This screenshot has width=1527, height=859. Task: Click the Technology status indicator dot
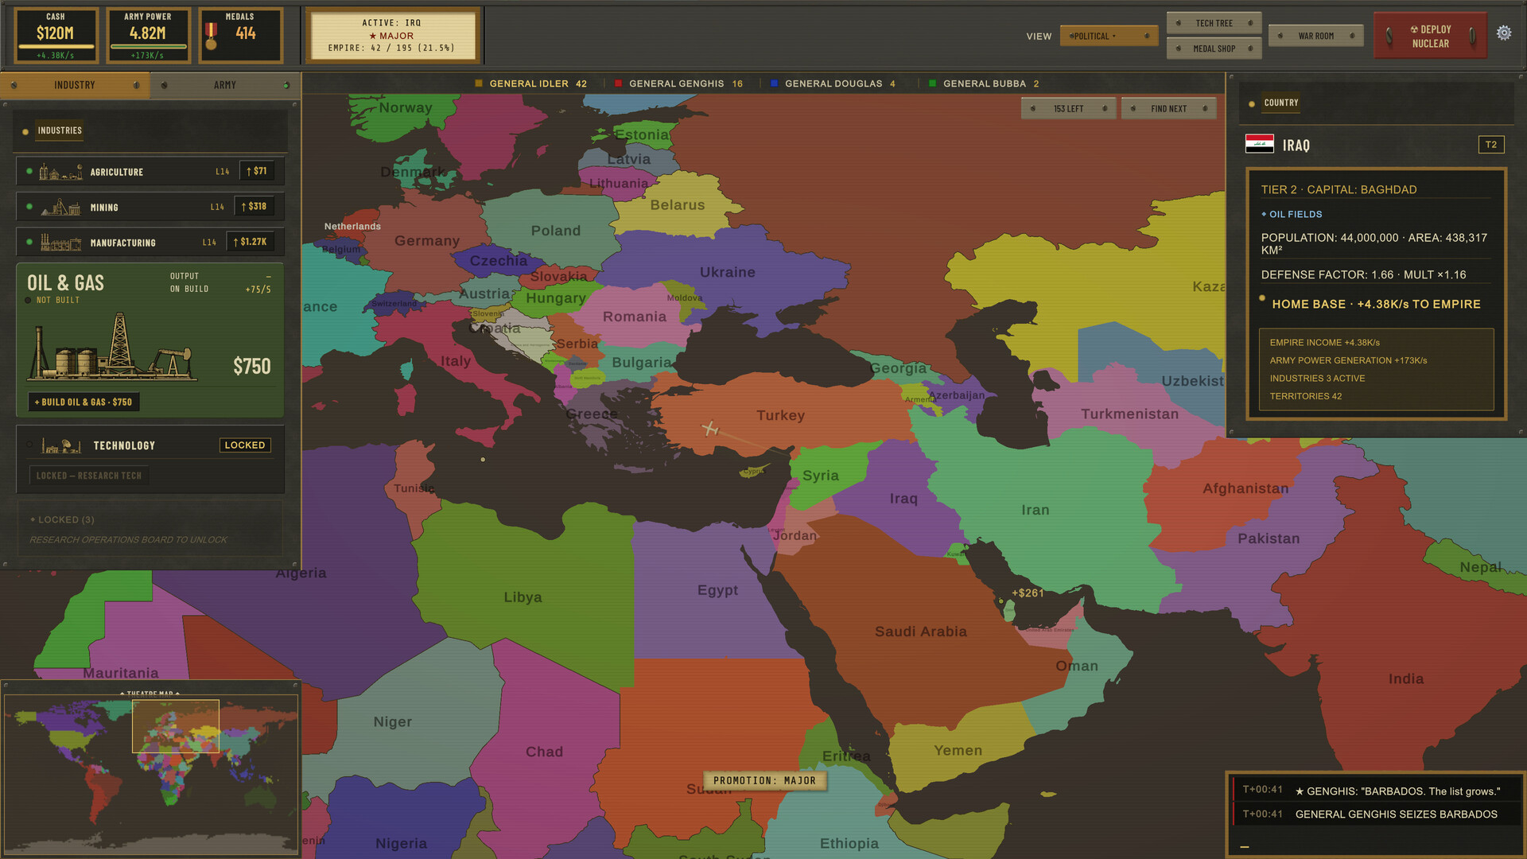point(29,445)
